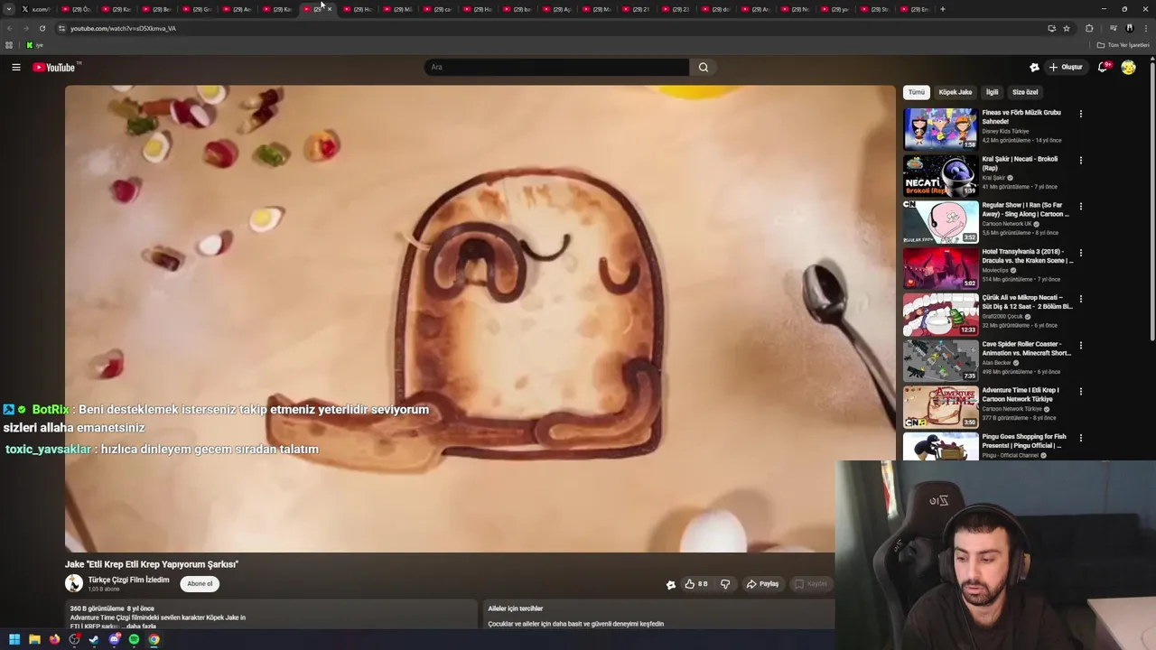The height and width of the screenshot is (650, 1156).
Task: Select the İlgili filter chip
Action: pos(992,92)
